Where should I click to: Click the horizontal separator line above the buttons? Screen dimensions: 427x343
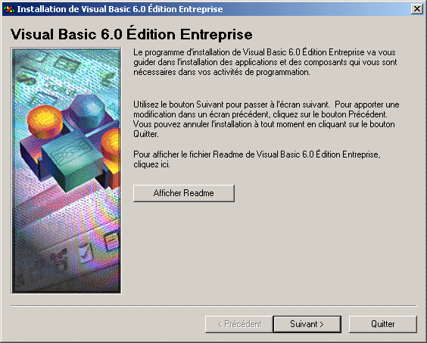coord(213,306)
